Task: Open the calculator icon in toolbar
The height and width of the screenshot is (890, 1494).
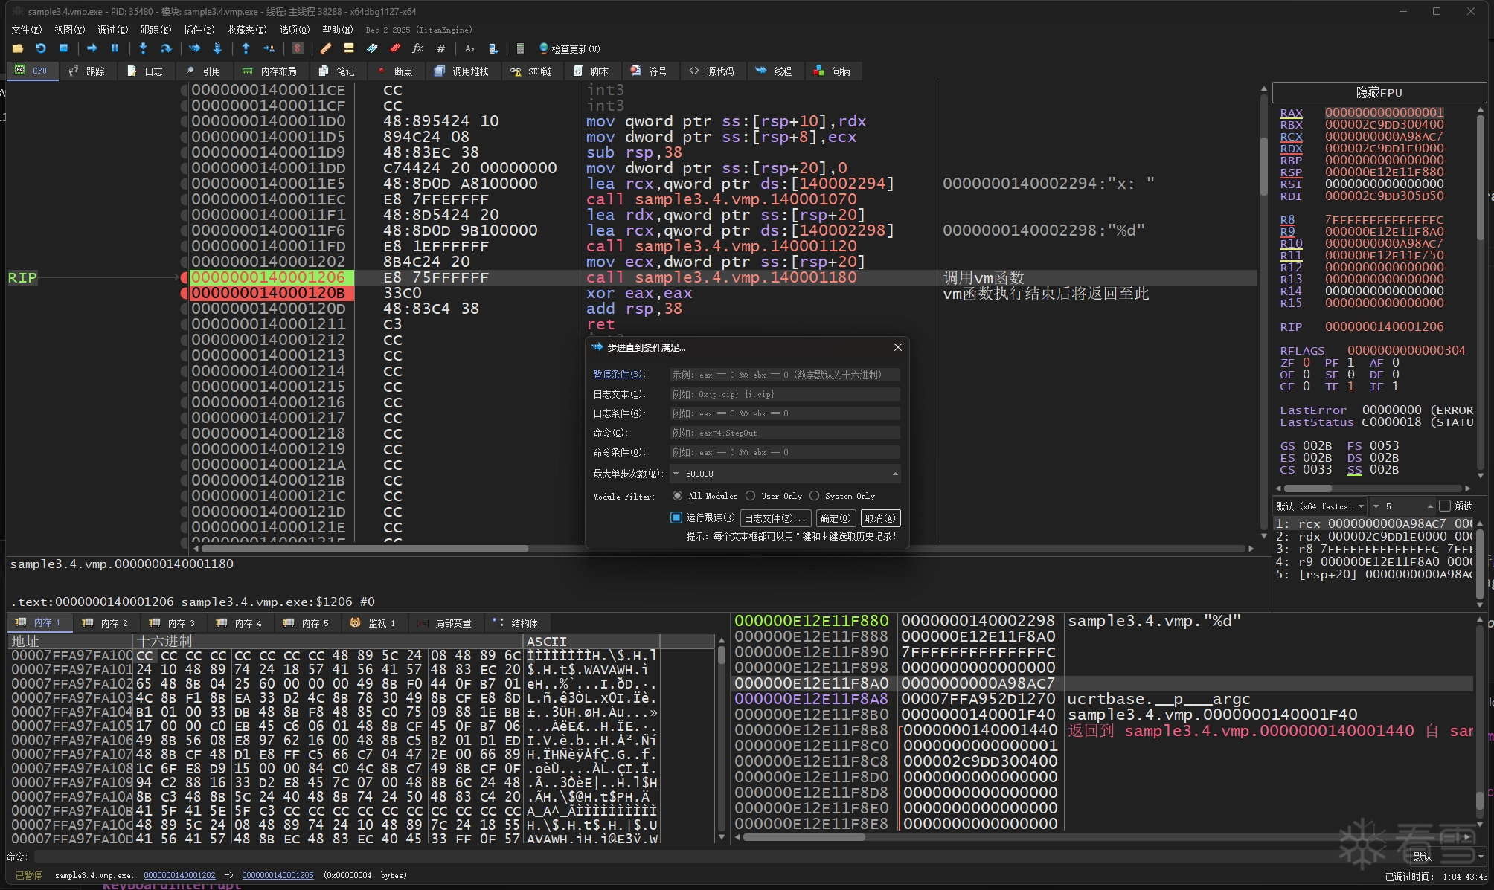Action: tap(520, 48)
